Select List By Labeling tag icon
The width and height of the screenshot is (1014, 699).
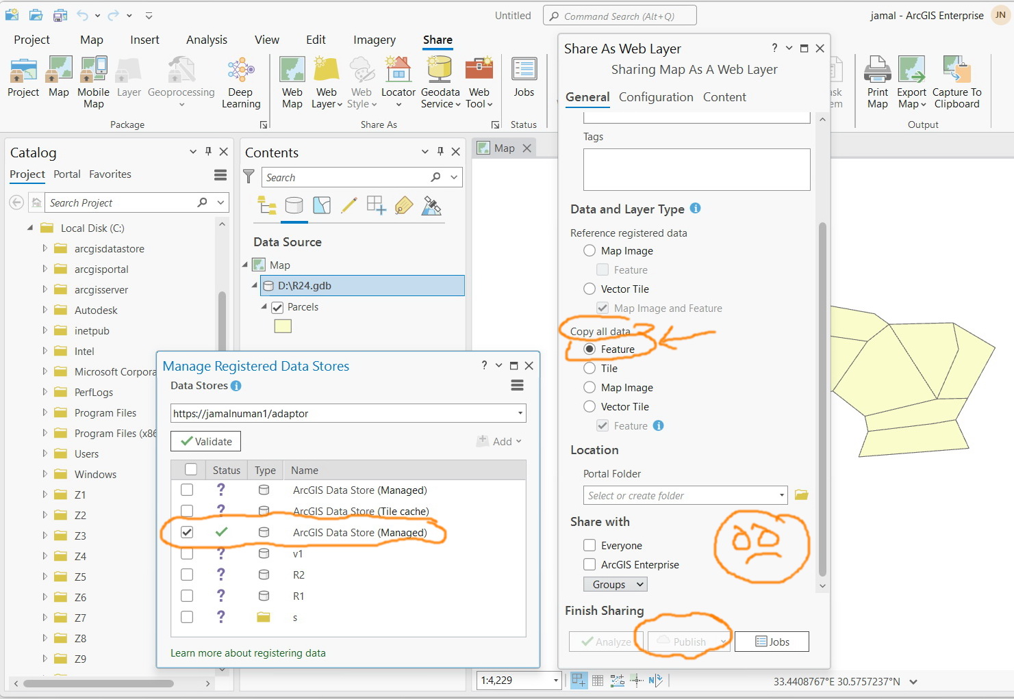(404, 205)
